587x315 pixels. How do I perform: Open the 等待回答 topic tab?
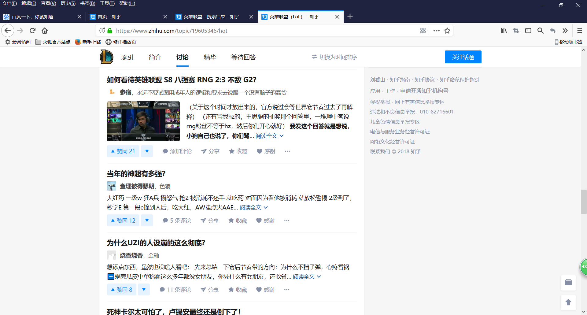point(243,57)
